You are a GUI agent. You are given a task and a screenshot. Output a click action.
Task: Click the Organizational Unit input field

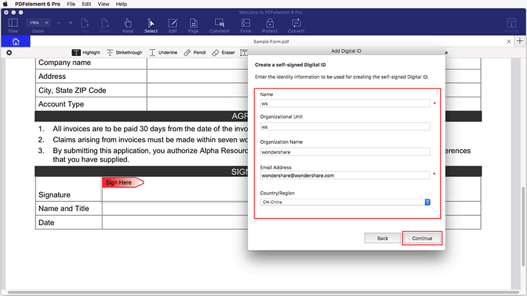pos(345,126)
